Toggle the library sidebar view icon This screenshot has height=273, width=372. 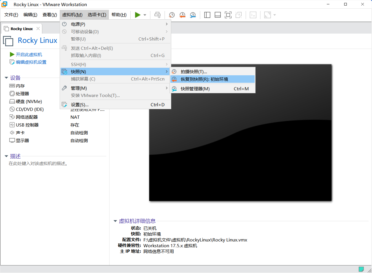point(207,15)
